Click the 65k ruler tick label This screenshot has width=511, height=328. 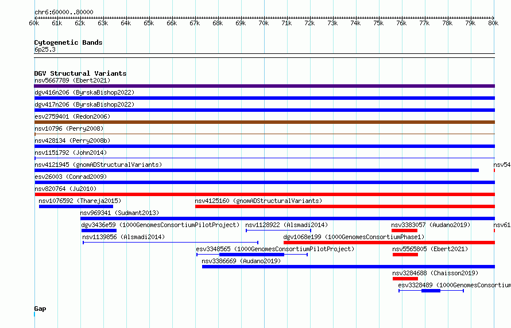[149, 23]
